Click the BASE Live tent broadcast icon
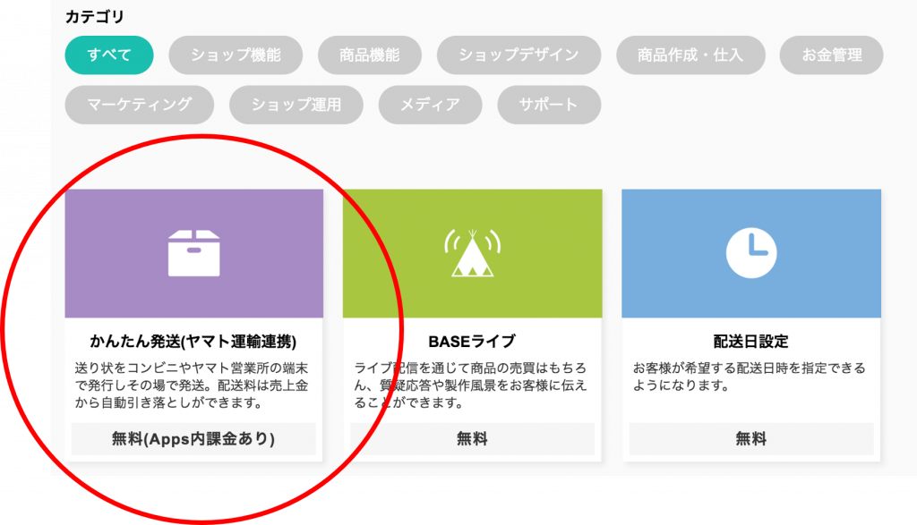Image resolution: width=917 pixels, height=525 pixels. (472, 253)
